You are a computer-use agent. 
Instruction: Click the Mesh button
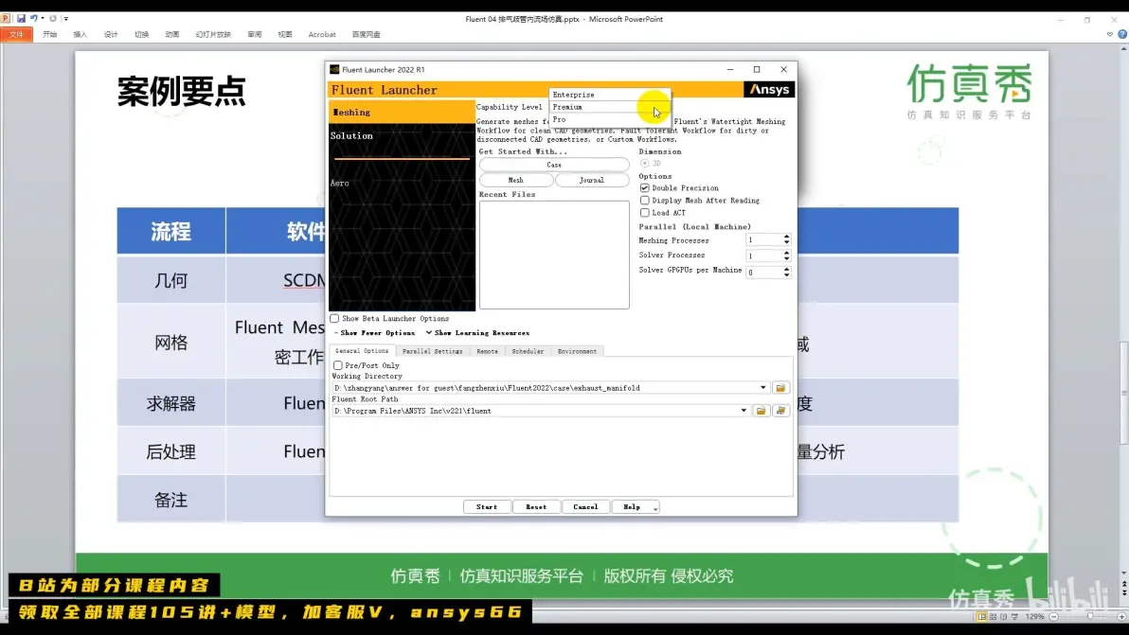(x=515, y=180)
